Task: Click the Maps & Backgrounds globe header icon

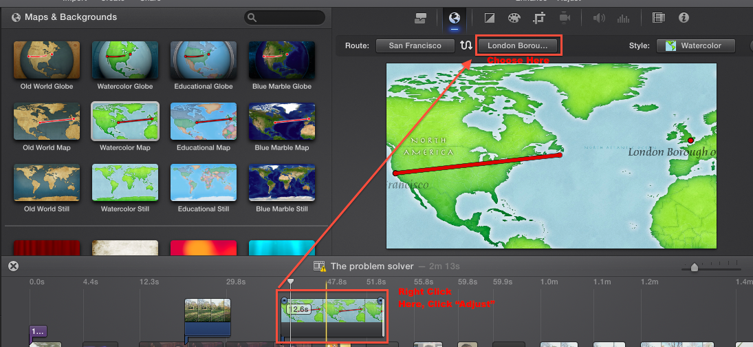Action: click(17, 17)
